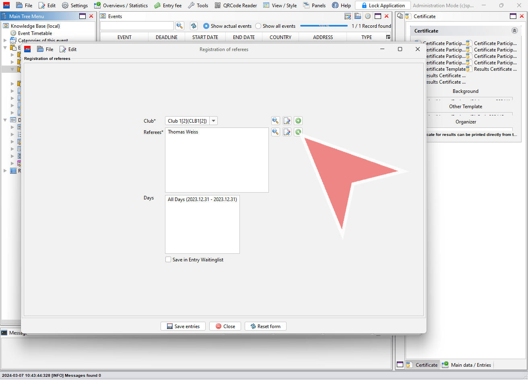Collapse the Certificate section using the chevron
This screenshot has height=380, width=528.
514,31
